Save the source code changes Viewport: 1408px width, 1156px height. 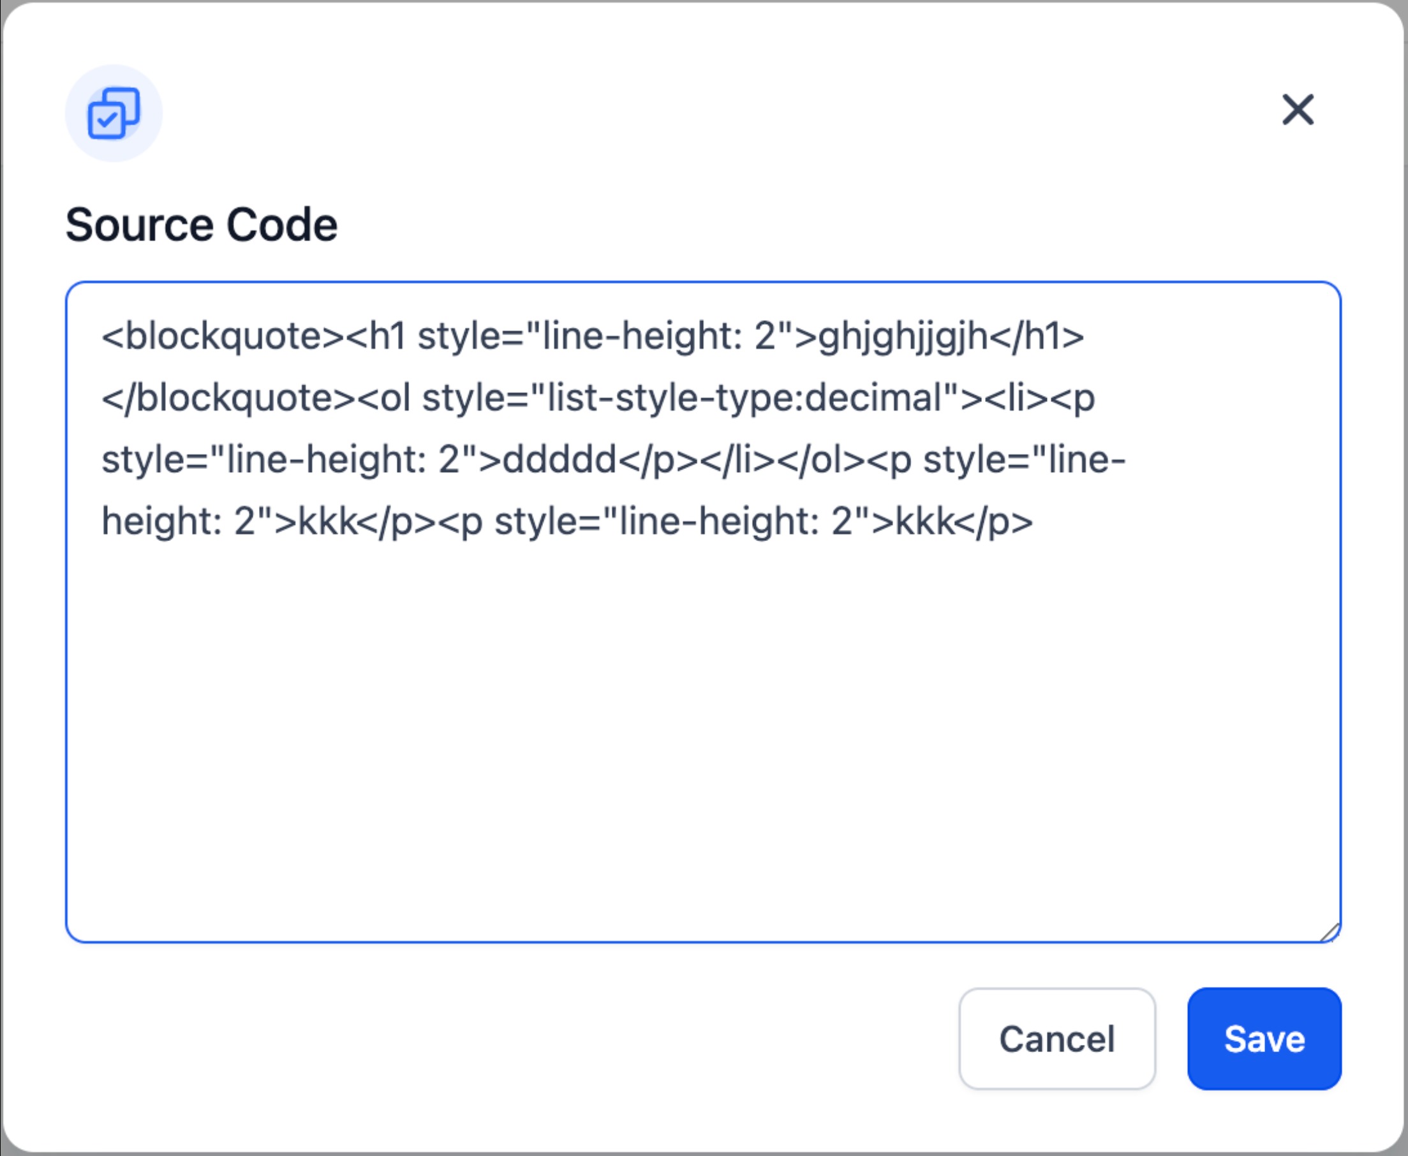click(x=1264, y=1039)
